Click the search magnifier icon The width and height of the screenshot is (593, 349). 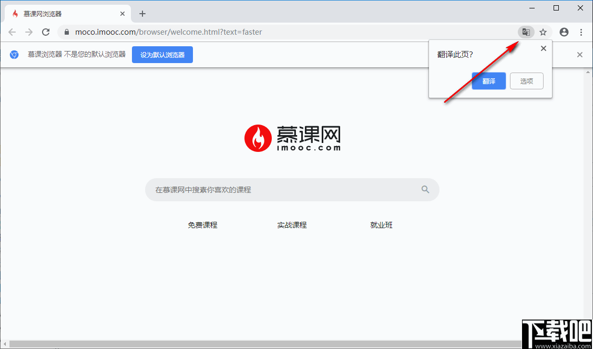425,190
